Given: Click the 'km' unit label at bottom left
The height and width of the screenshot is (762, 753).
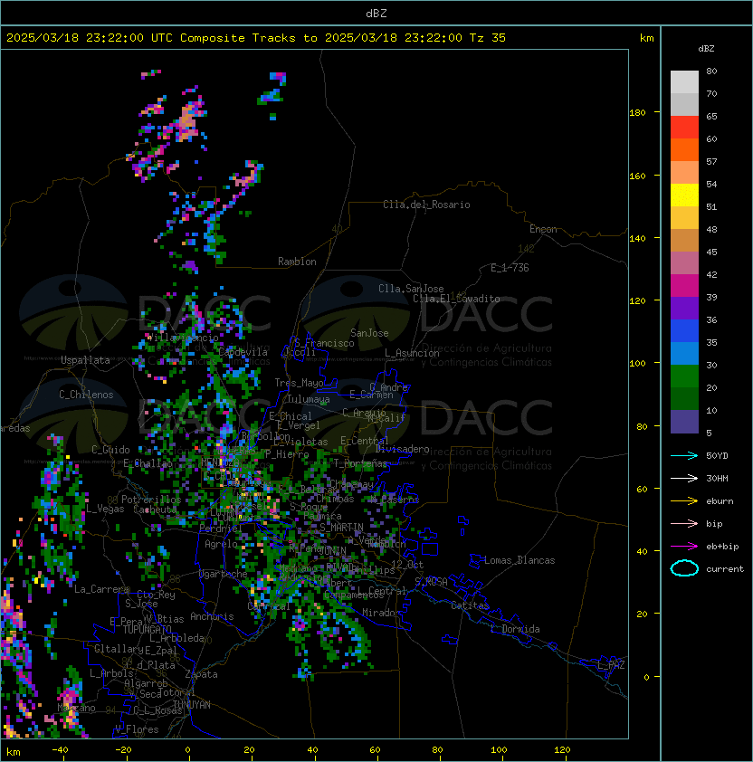Looking at the screenshot, I should point(14,752).
